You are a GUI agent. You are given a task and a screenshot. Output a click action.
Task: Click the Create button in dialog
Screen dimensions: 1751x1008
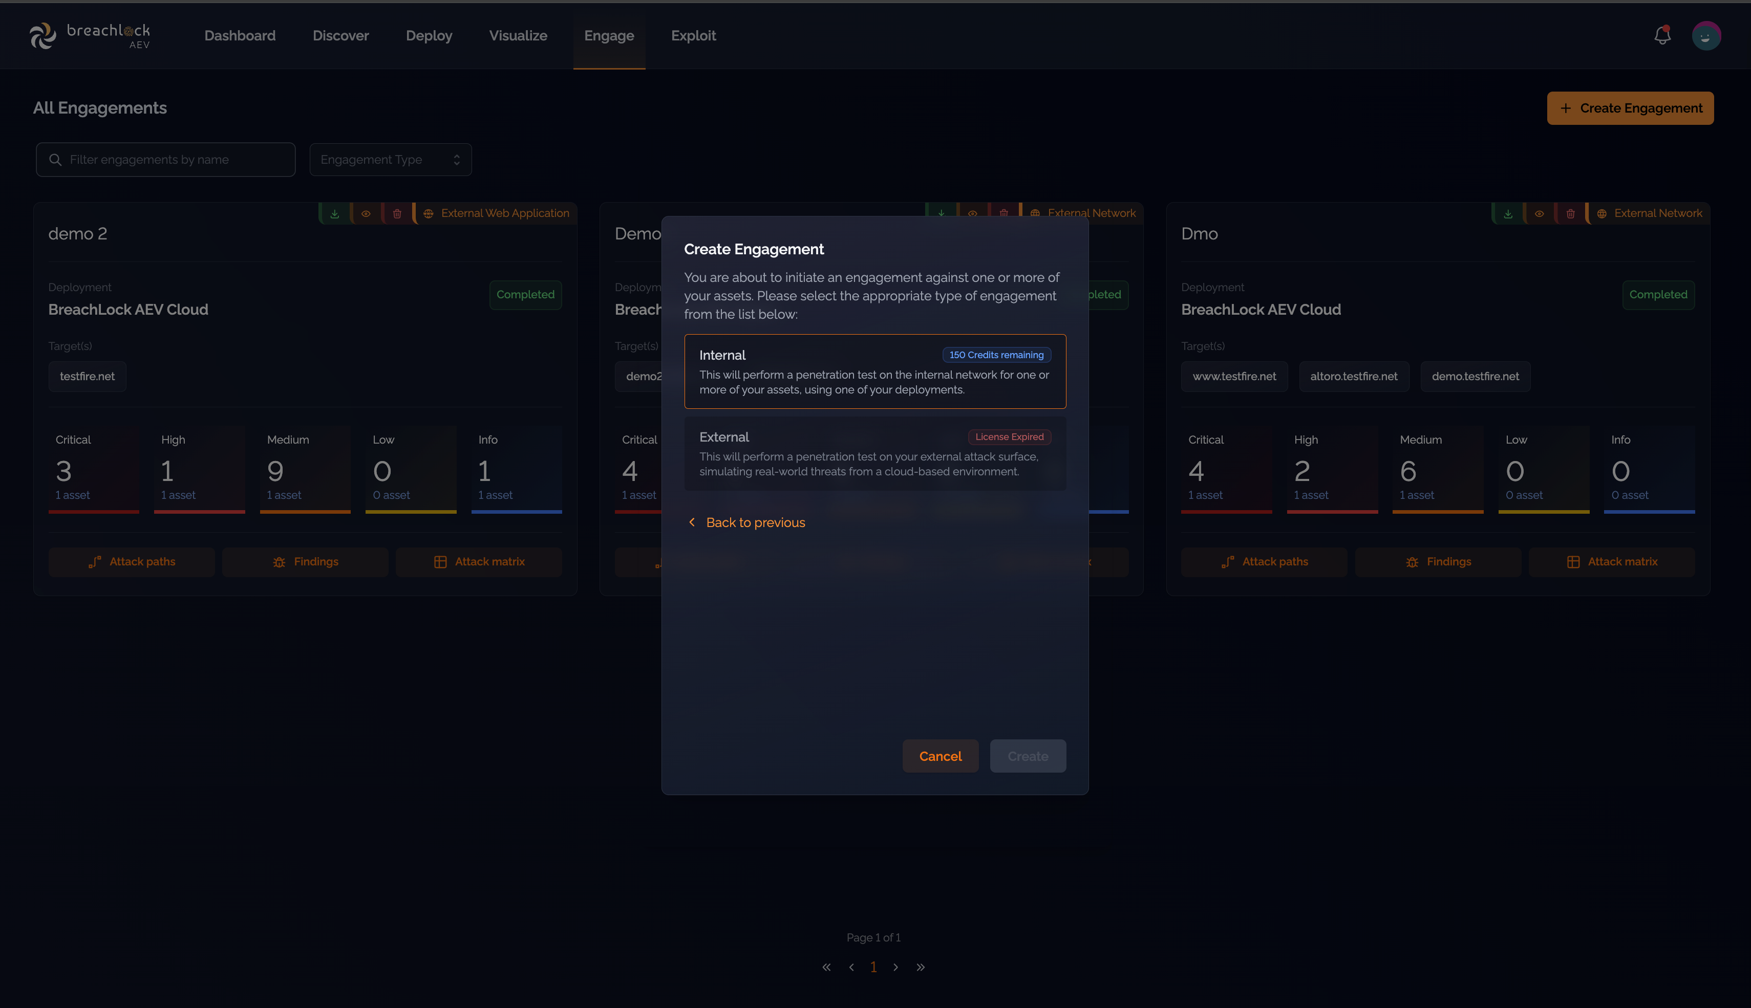1027,756
